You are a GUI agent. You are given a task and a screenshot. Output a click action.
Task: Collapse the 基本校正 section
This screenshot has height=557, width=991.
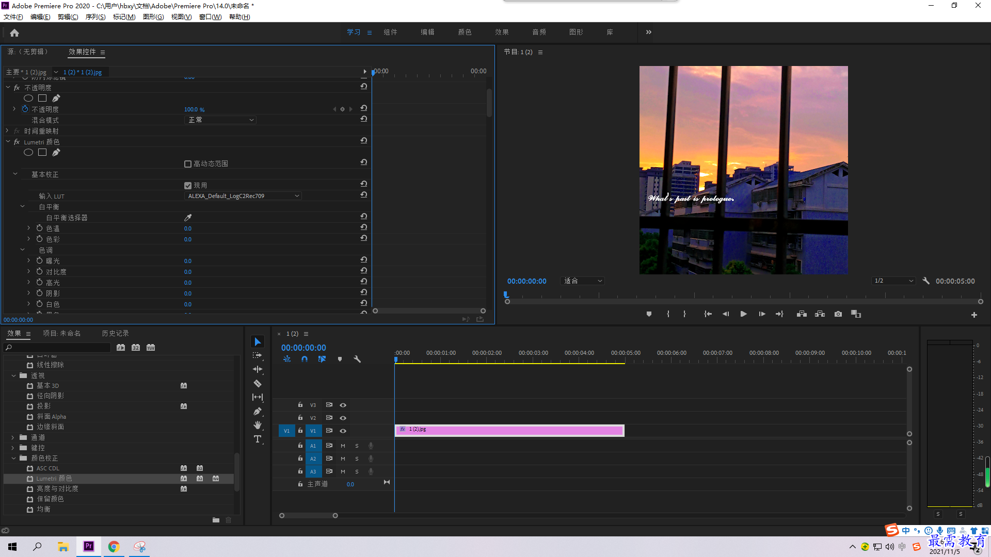15,174
